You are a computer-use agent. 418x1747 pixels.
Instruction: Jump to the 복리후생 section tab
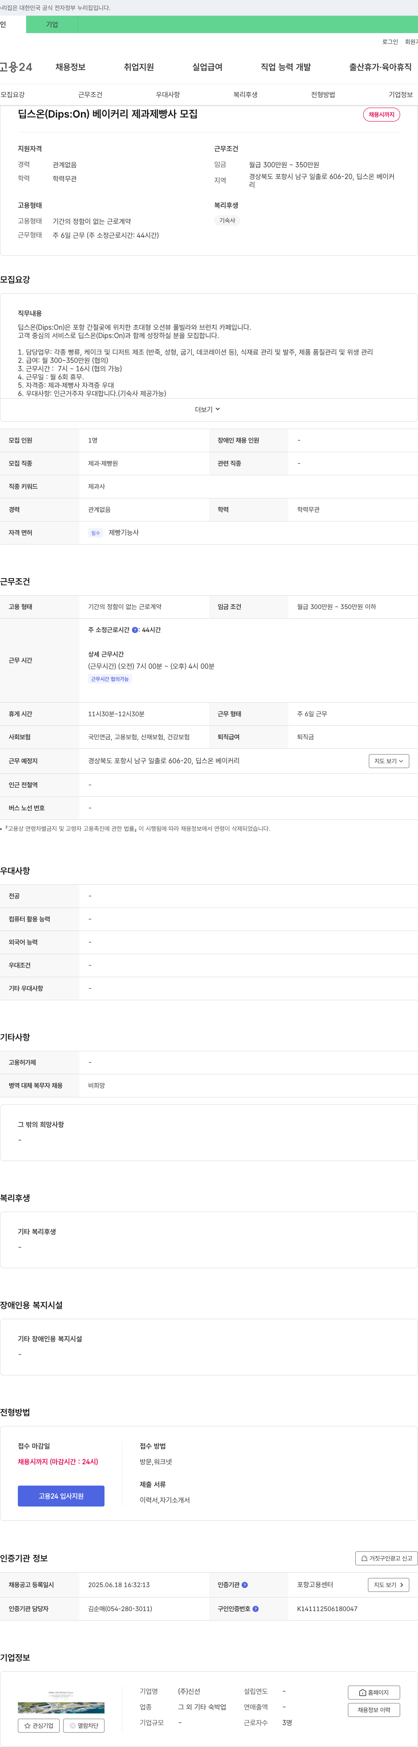click(x=245, y=95)
